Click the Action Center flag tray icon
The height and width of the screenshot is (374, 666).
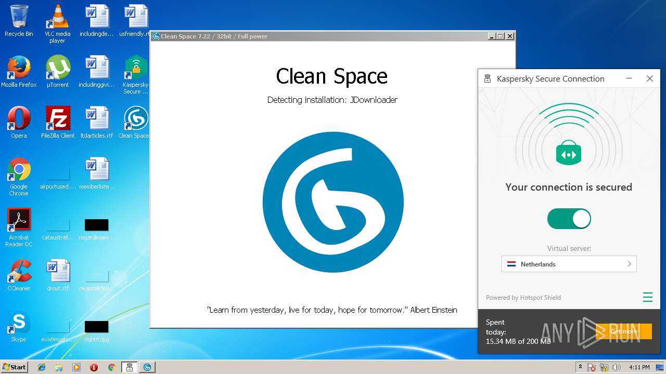coord(592,367)
